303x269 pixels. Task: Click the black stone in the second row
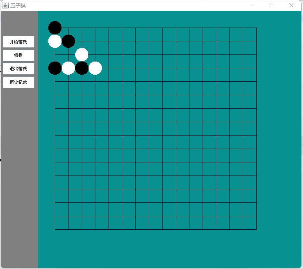[68, 41]
